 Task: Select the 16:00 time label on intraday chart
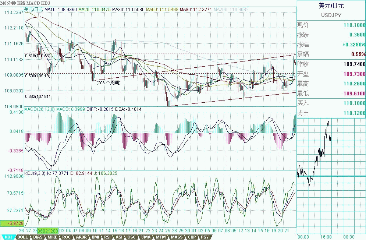point(326,237)
